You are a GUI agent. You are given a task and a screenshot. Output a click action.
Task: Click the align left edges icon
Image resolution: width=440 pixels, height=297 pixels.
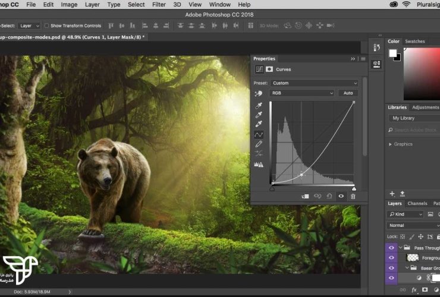pos(144,26)
